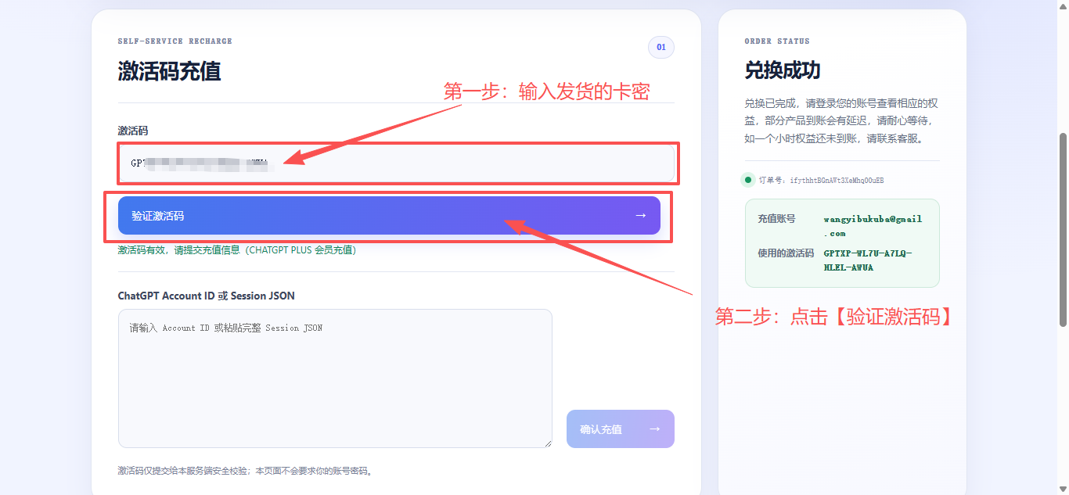Click the 确认充值 button

pyautogui.click(x=621, y=429)
